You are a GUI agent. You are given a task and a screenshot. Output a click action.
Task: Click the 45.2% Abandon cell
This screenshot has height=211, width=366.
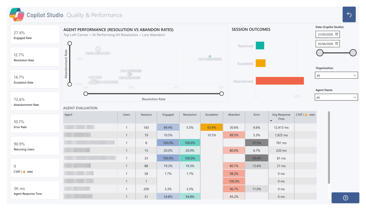(x=234, y=196)
